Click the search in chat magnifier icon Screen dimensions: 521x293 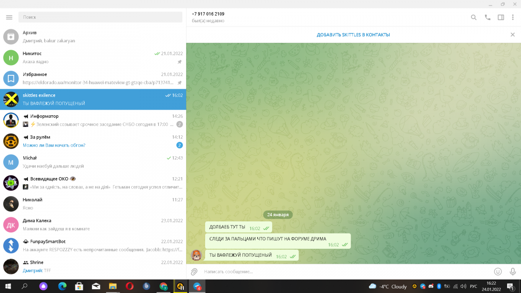[474, 17]
